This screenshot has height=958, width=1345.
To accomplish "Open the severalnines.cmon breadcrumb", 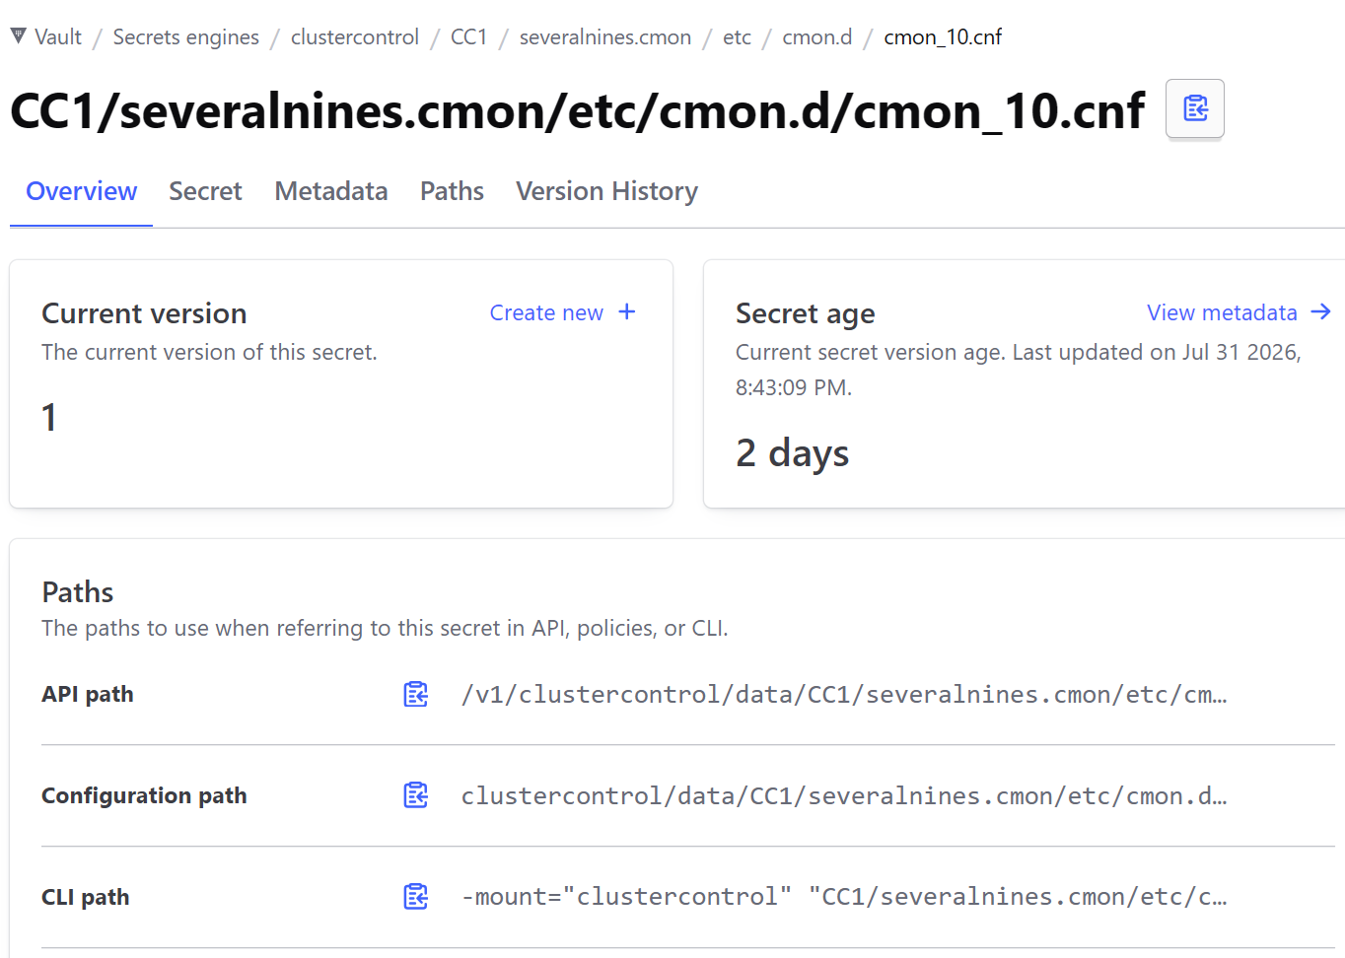I will pyautogui.click(x=605, y=37).
